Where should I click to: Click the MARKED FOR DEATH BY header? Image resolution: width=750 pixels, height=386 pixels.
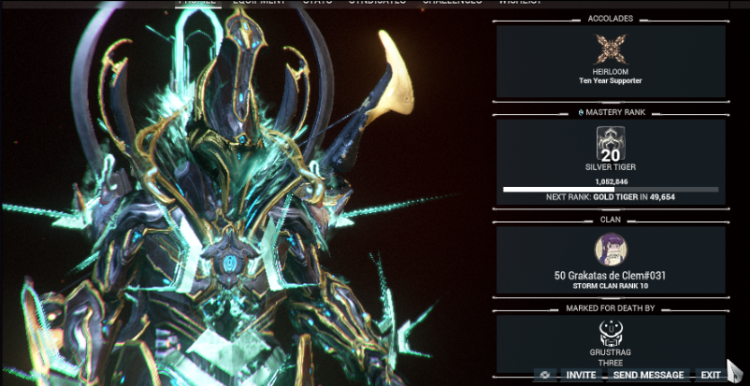[x=611, y=308]
